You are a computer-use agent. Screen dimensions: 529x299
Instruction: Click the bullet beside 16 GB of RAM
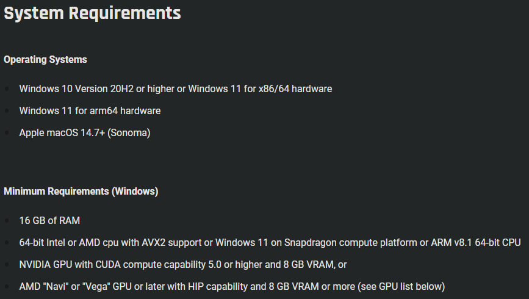[x=7, y=221]
